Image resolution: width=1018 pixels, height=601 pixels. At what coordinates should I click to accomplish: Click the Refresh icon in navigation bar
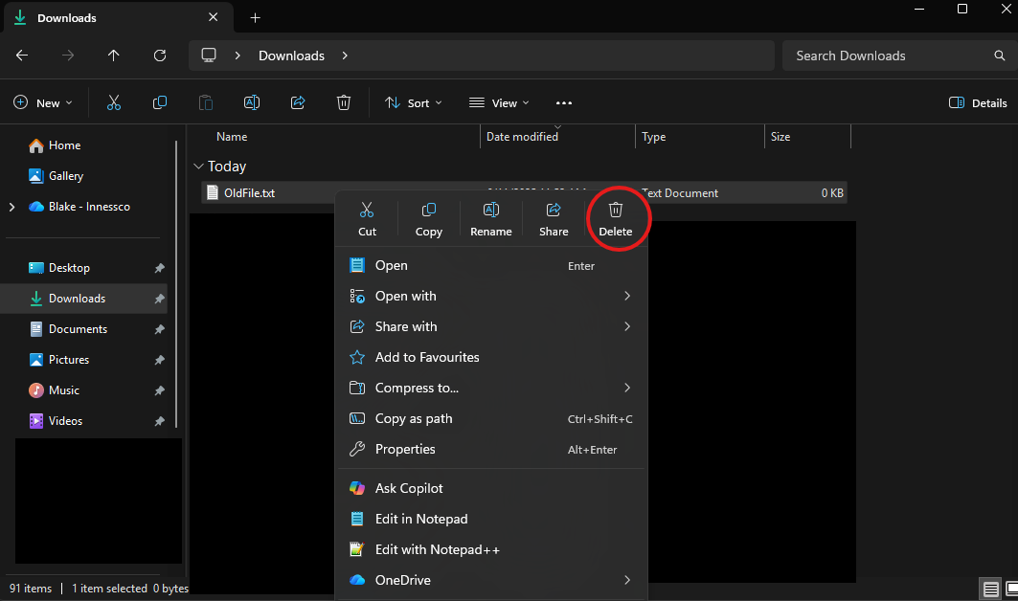coord(160,56)
